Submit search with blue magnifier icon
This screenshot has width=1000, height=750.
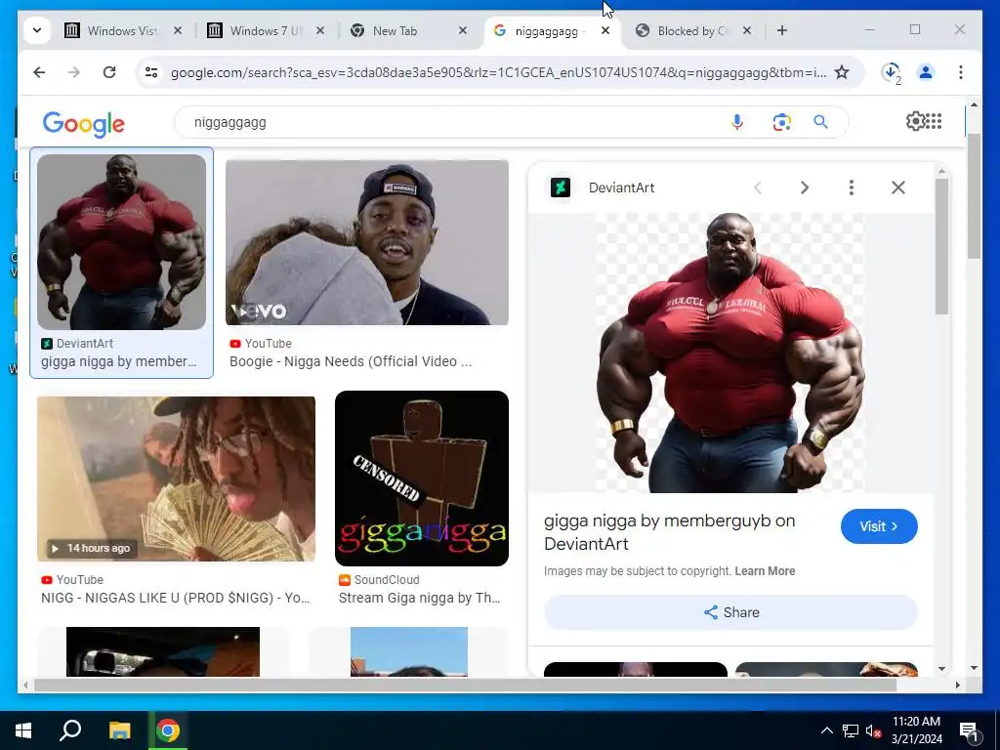820,122
